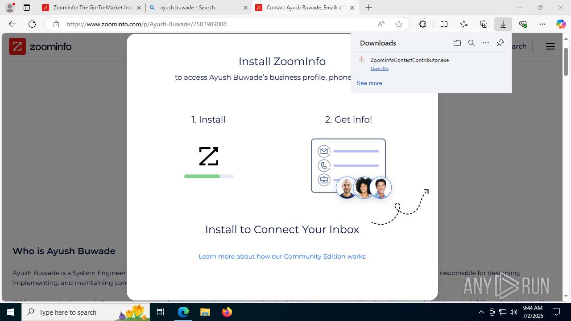
Task: Open Task View on taskbar
Action: tap(161, 312)
